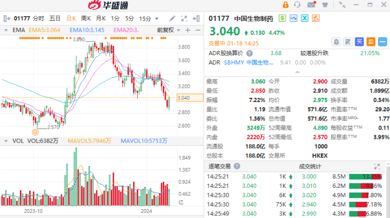
Task: Open the 前复权 adjustment dropdown
Action: point(168,30)
